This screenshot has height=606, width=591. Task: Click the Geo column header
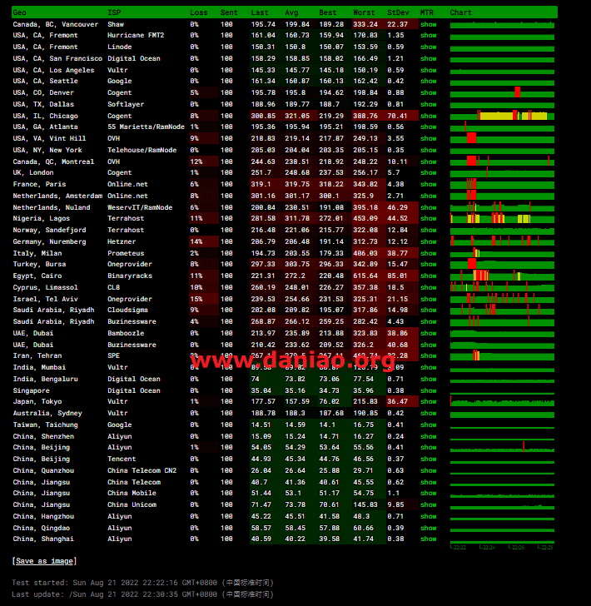[x=19, y=12]
